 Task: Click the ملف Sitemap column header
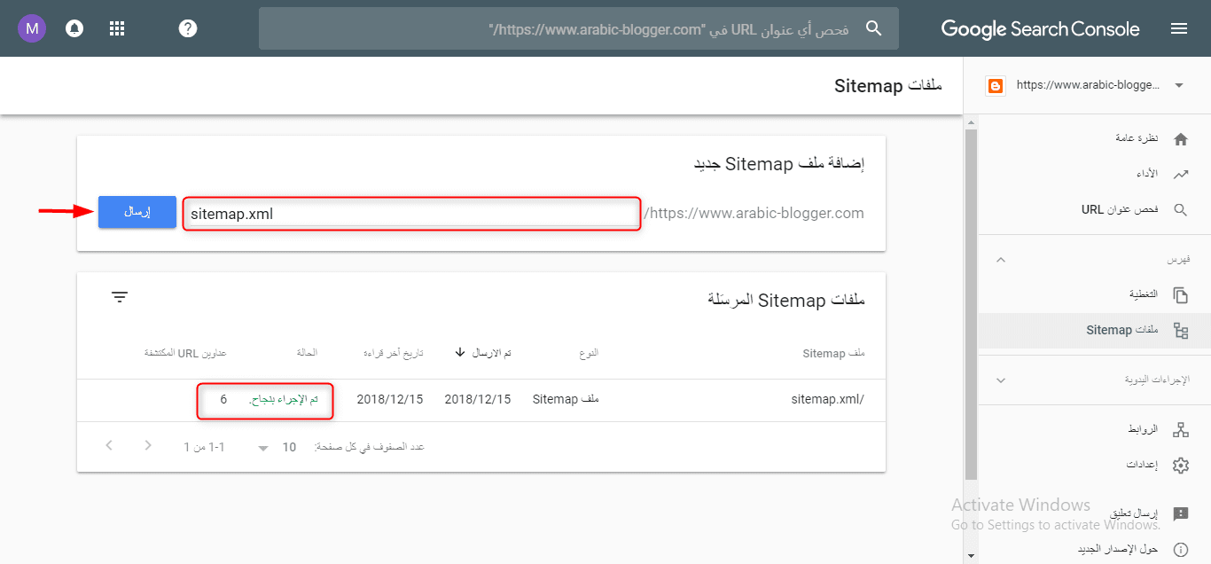[833, 354]
